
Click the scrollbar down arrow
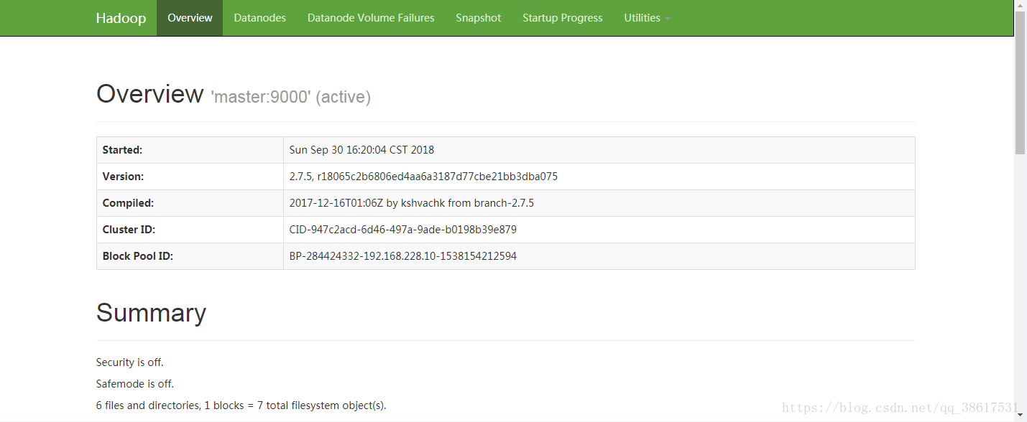click(1021, 416)
